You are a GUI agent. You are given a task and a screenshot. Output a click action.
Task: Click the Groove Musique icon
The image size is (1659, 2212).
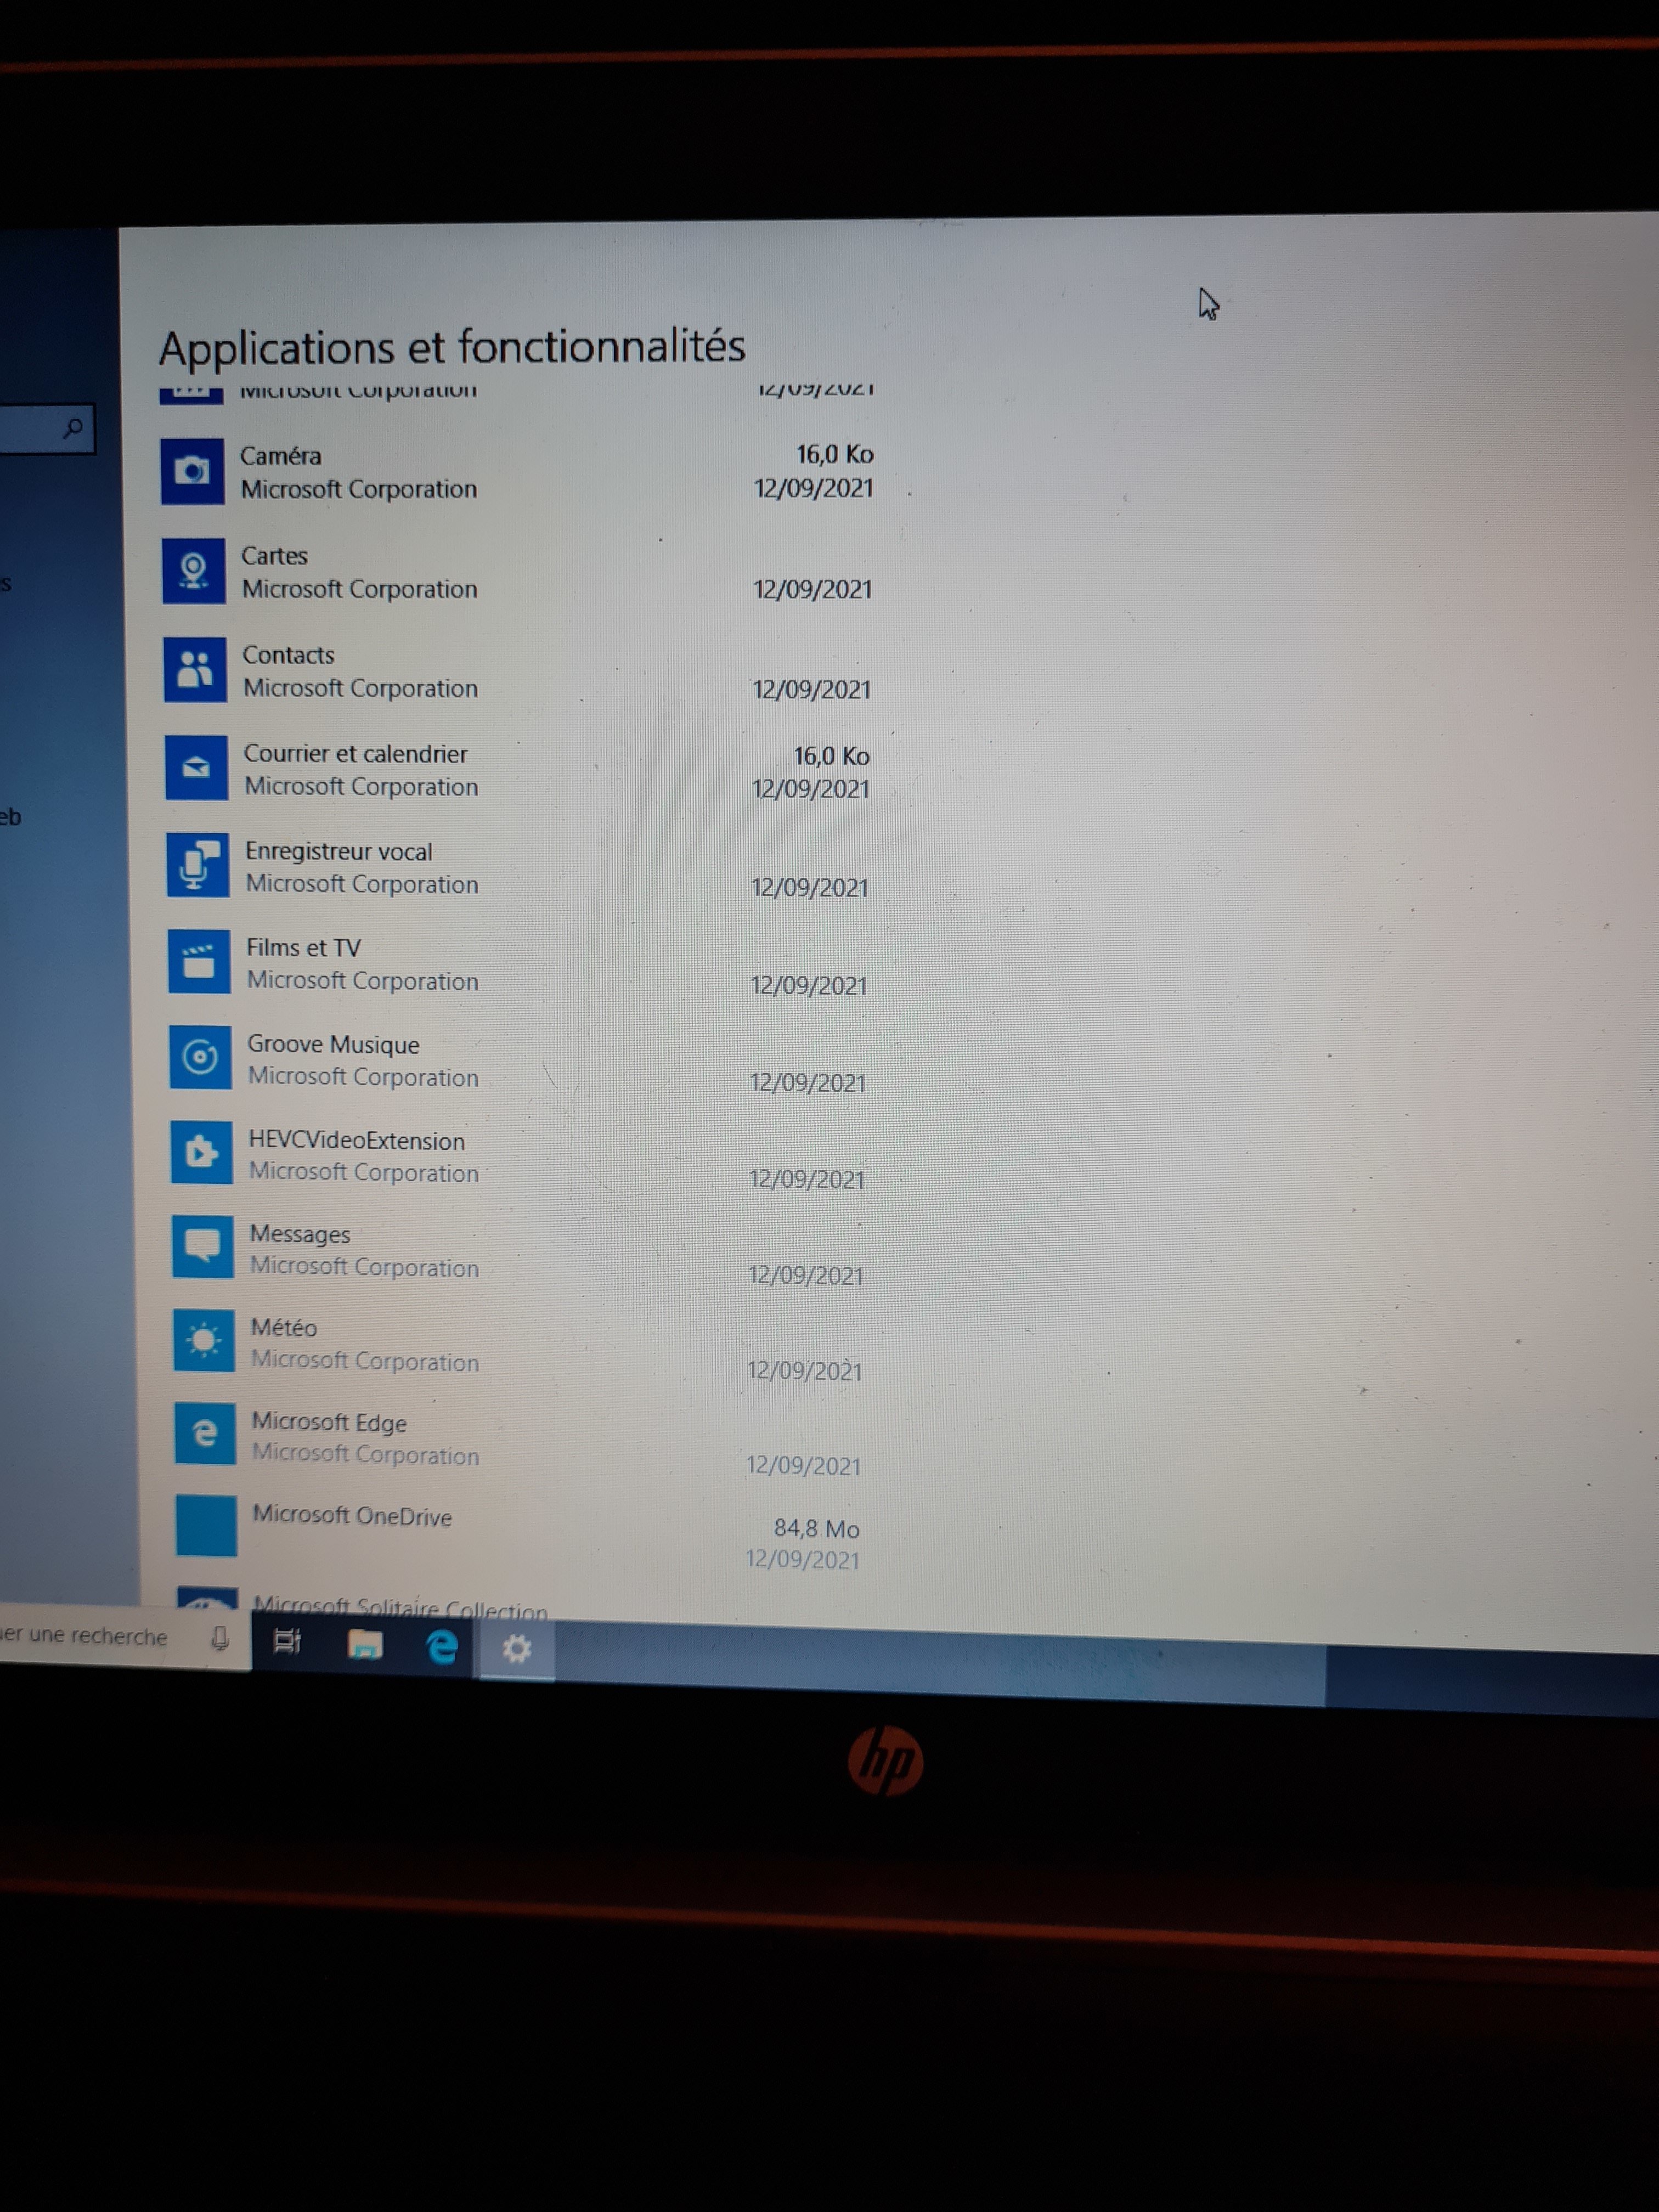point(200,1057)
